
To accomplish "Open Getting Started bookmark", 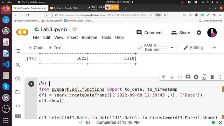I will click(51, 21).
